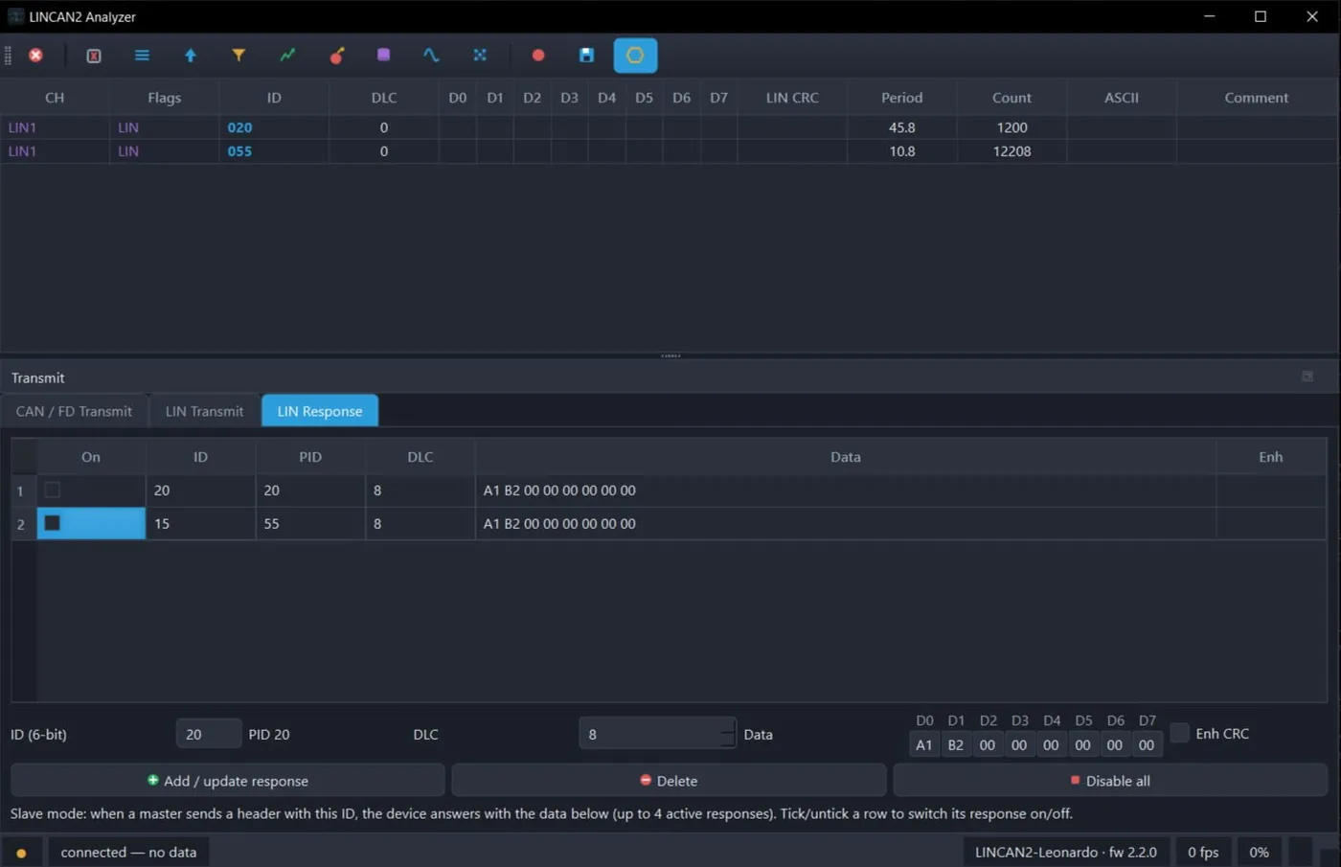This screenshot has height=867, width=1341.
Task: Click the CH column header
Action: click(x=55, y=98)
